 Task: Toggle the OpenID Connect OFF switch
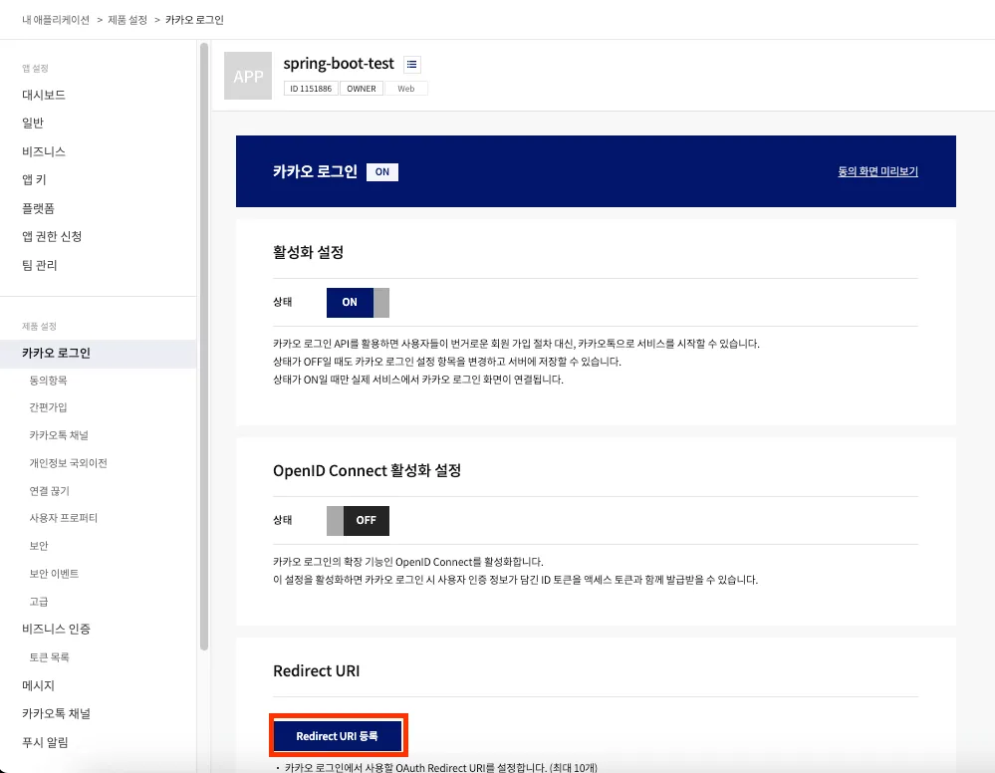(358, 520)
